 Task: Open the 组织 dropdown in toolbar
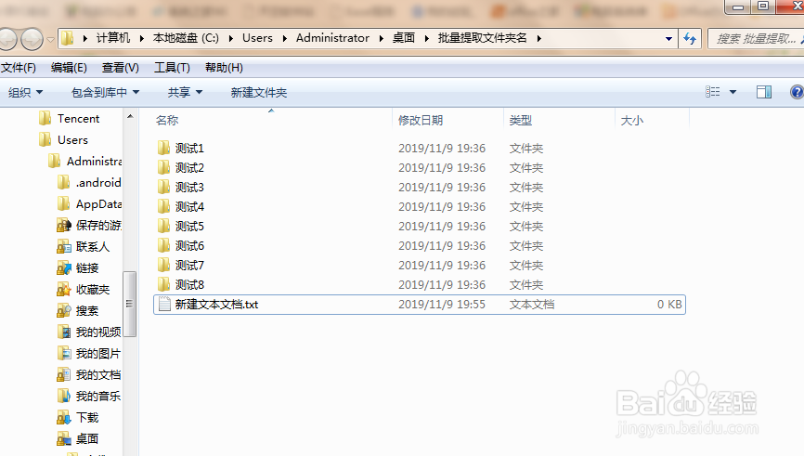click(25, 92)
